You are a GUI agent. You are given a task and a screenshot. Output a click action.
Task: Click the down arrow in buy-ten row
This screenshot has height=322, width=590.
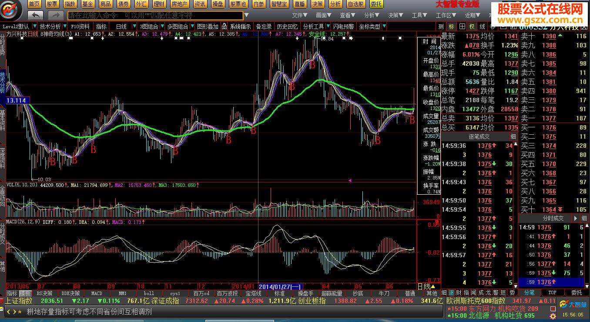tap(560, 209)
